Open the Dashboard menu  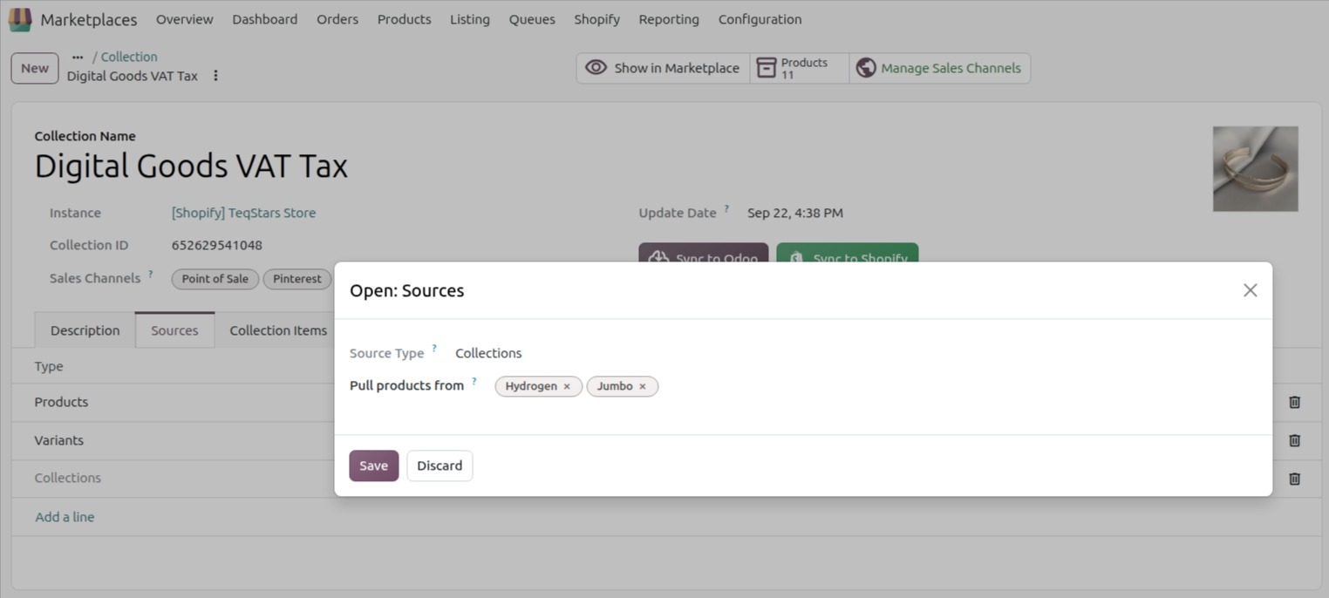(265, 19)
